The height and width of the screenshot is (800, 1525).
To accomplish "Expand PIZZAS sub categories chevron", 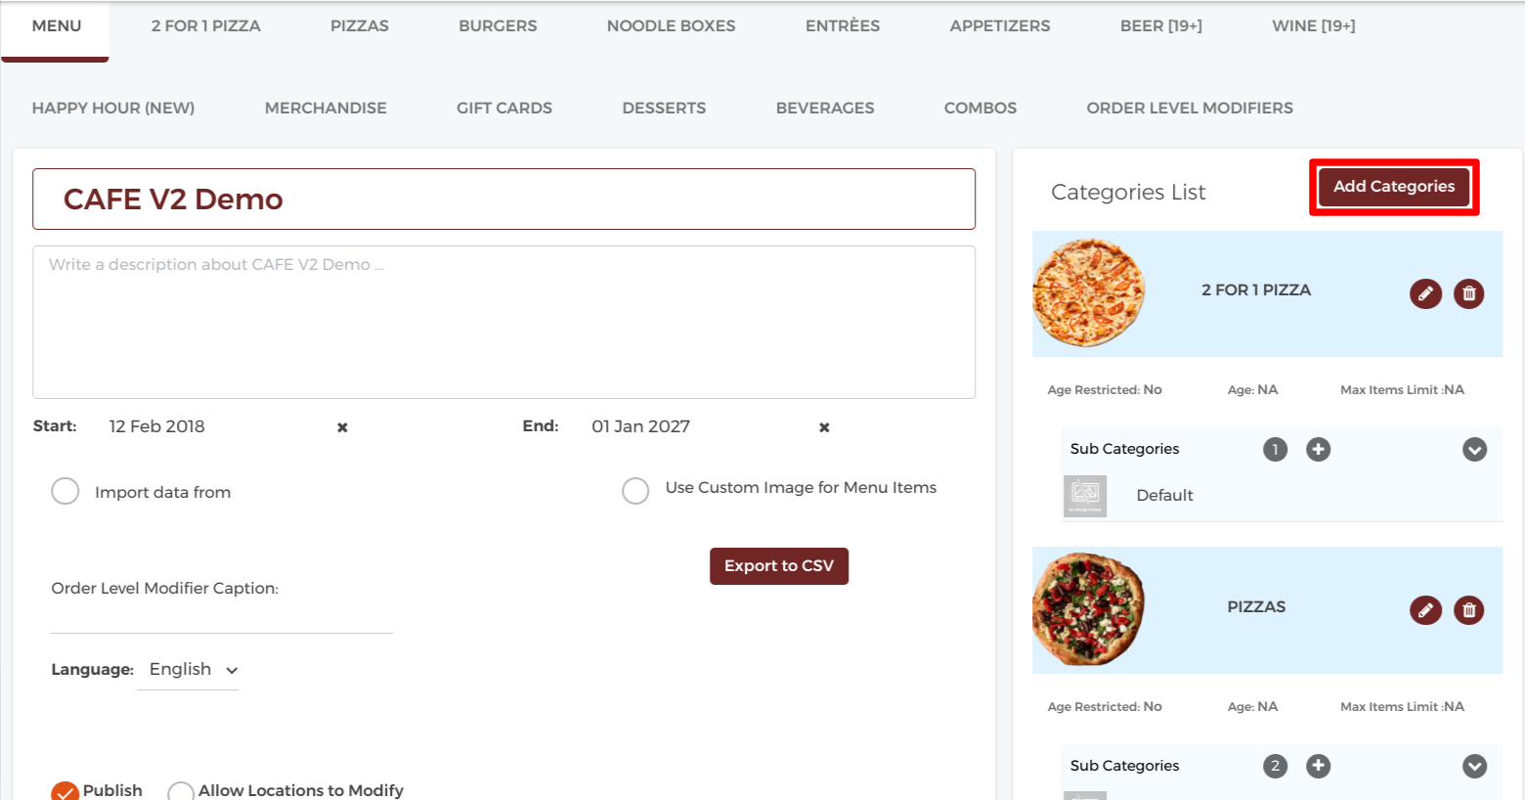I will (1474, 766).
